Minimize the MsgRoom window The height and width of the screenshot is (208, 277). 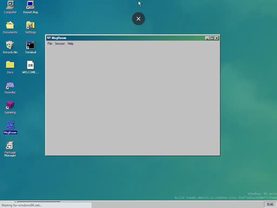point(207,38)
